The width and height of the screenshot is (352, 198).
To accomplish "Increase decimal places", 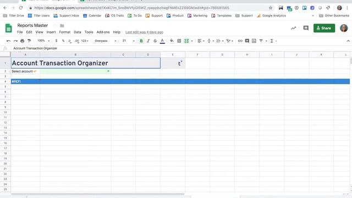I will 77,41.
